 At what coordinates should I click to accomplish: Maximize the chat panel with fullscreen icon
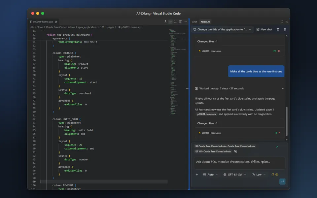[282, 22]
